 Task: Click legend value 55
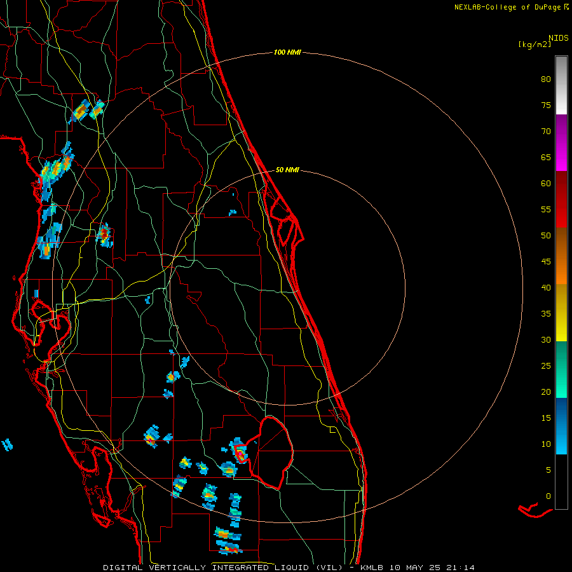pos(546,209)
